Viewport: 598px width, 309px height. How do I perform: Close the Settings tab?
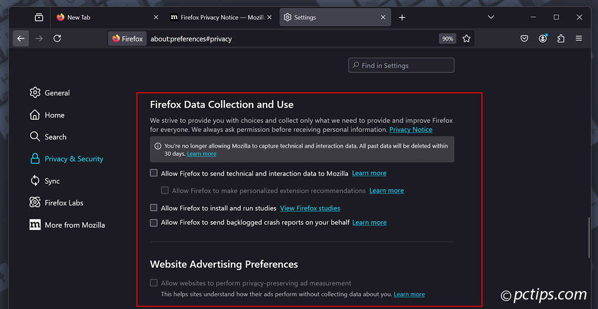pos(383,17)
